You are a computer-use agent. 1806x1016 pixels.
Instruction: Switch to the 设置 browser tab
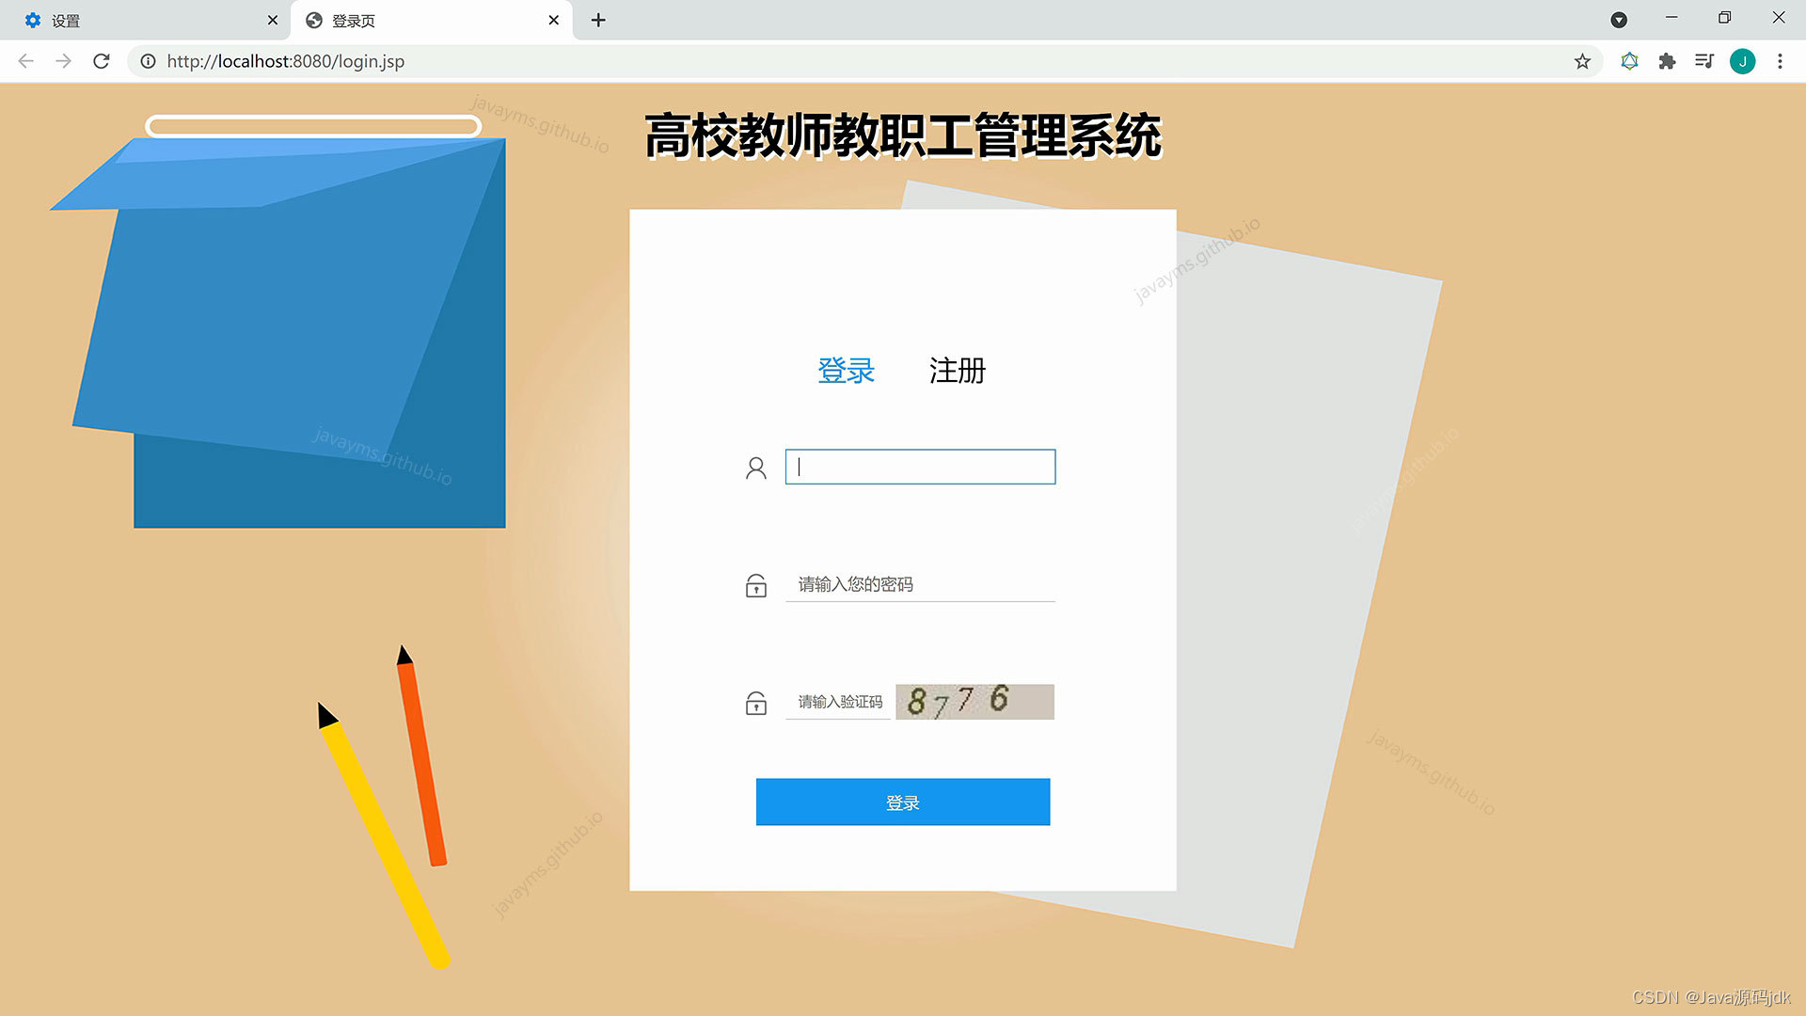[141, 20]
